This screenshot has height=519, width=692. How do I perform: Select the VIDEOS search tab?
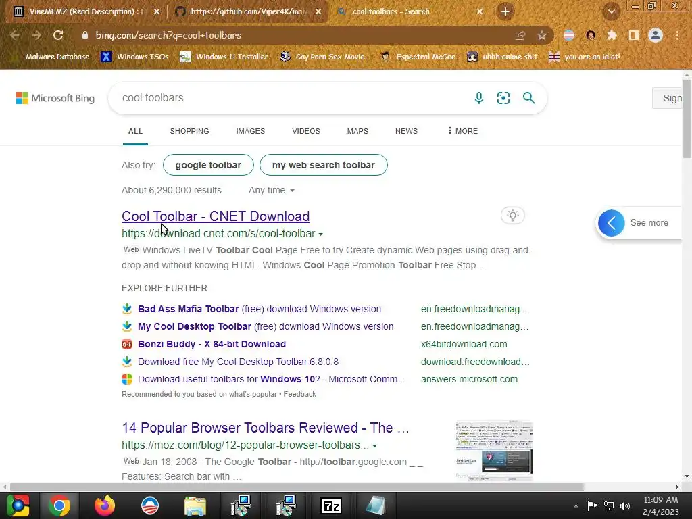(306, 131)
